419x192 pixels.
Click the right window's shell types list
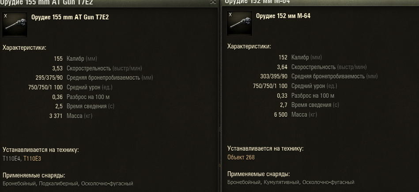point(291,182)
